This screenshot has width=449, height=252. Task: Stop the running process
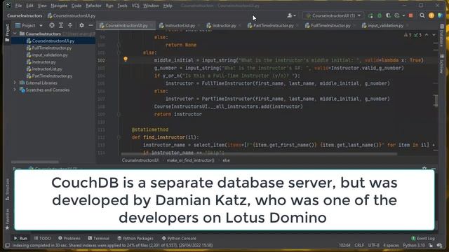410,15
